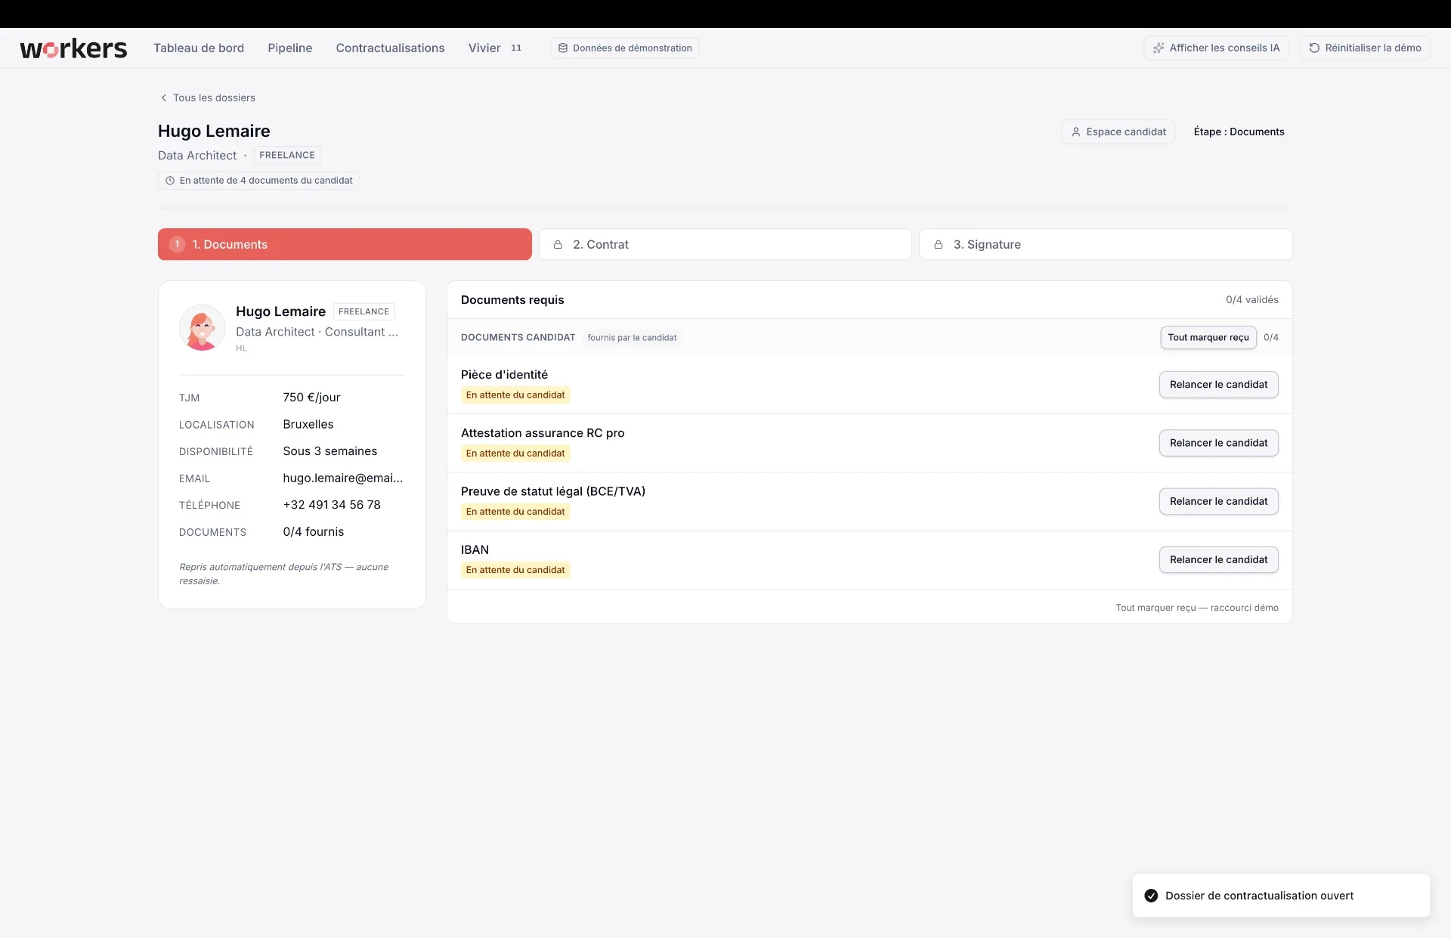The width and height of the screenshot is (1451, 938).
Task: Click the Vivier count badge 11
Action: click(516, 48)
